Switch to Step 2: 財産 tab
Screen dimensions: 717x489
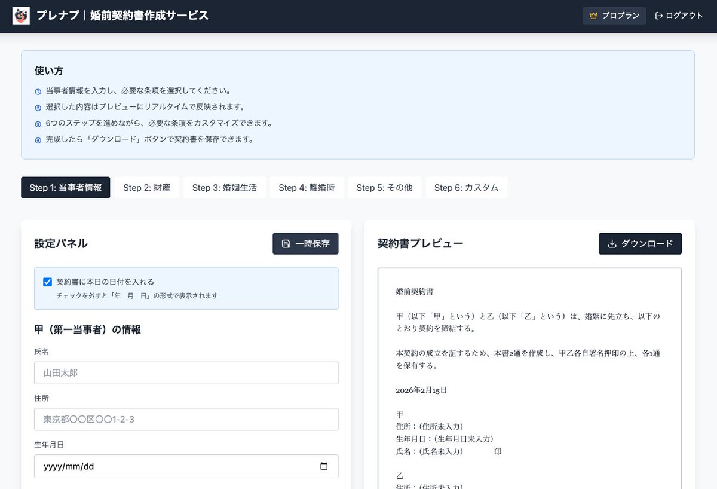[147, 187]
